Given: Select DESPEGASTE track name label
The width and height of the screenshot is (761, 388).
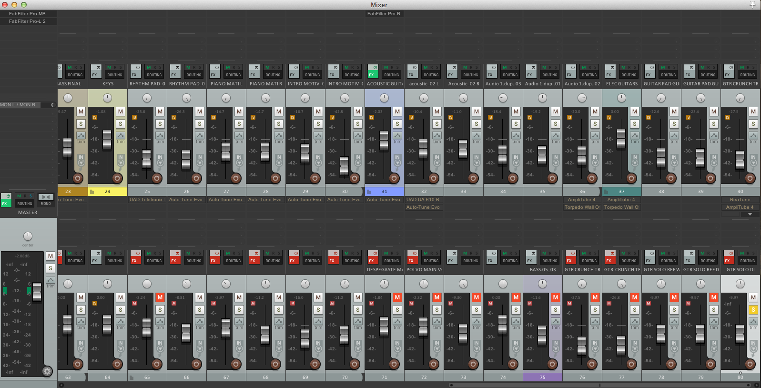Looking at the screenshot, I should [x=385, y=270].
